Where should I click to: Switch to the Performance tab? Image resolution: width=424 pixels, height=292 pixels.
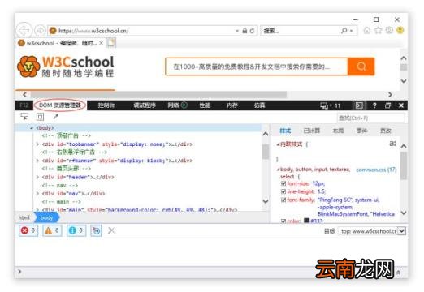[x=205, y=105]
